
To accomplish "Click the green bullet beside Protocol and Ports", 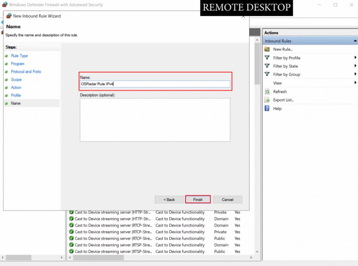I will click(6, 72).
